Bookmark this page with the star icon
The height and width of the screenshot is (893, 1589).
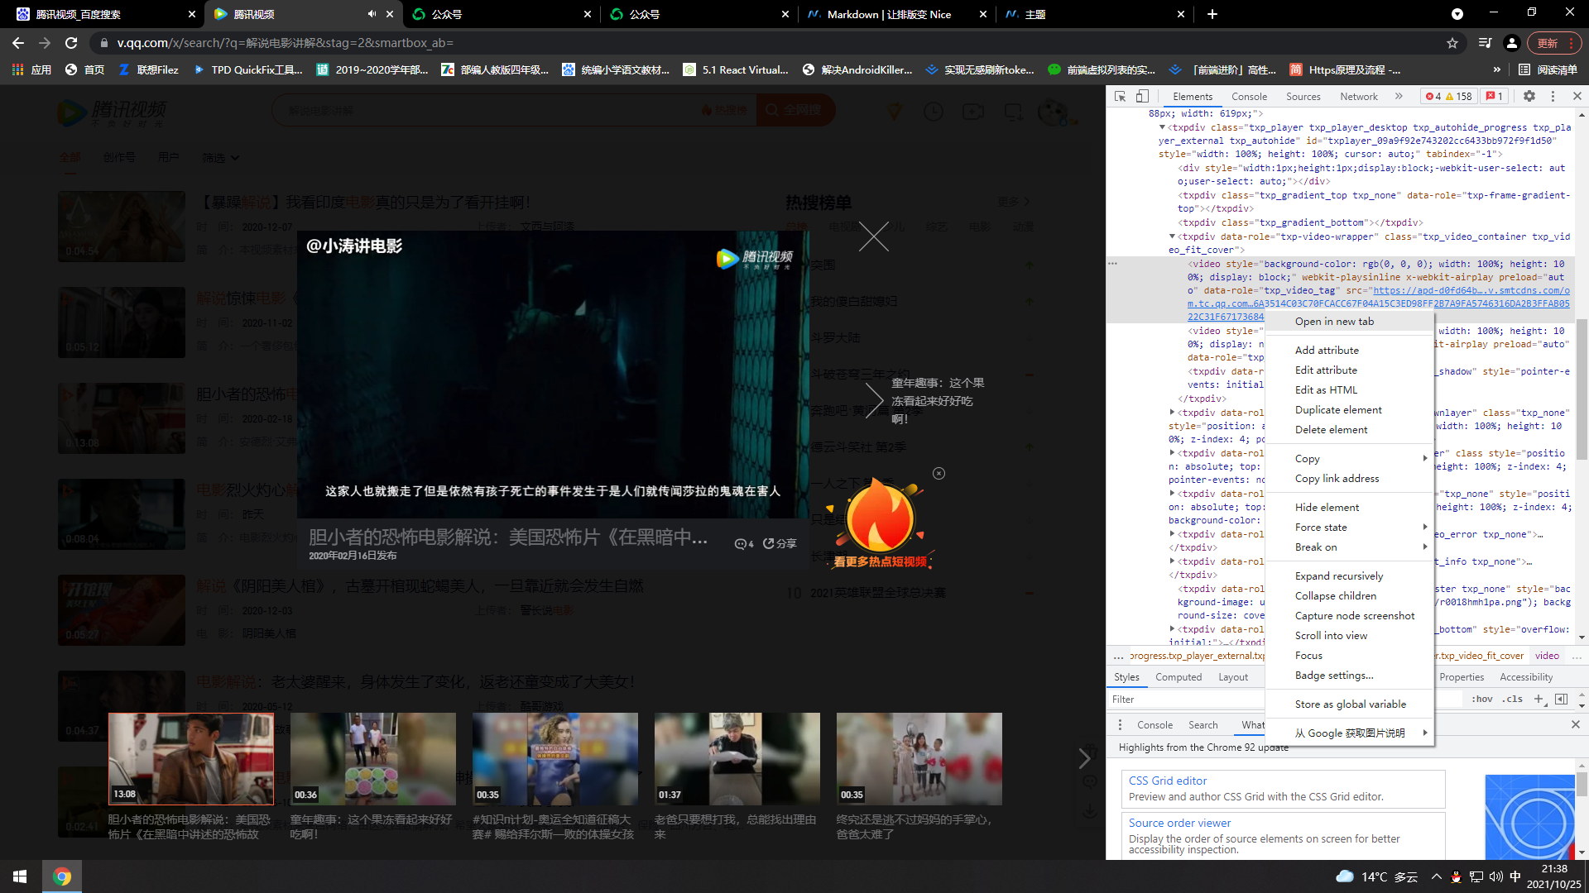click(x=1452, y=43)
